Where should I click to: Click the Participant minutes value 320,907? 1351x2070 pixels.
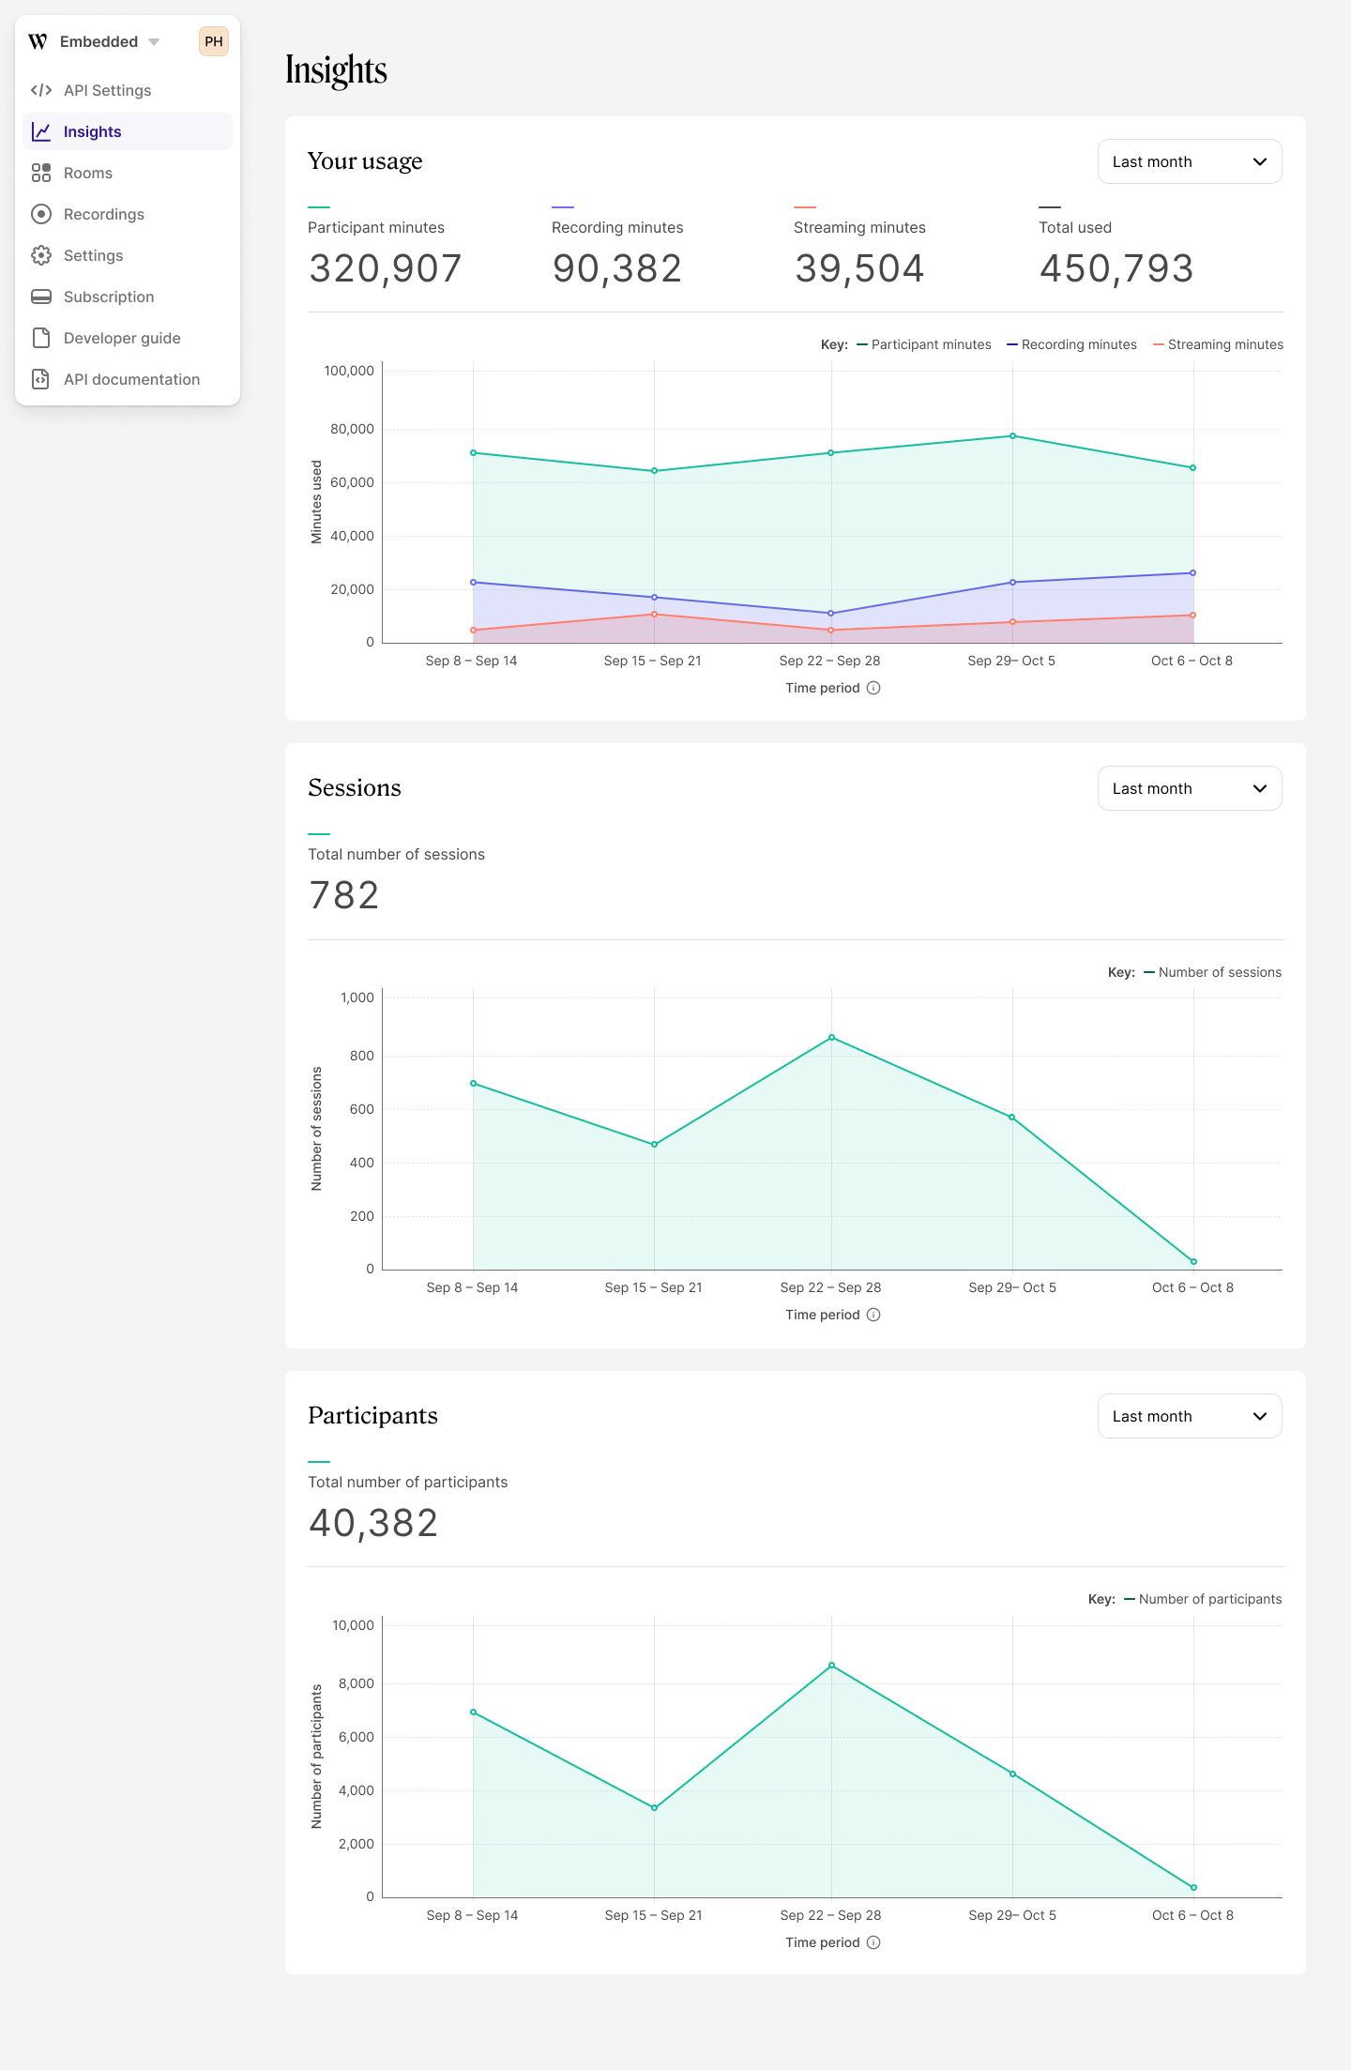click(x=385, y=268)
